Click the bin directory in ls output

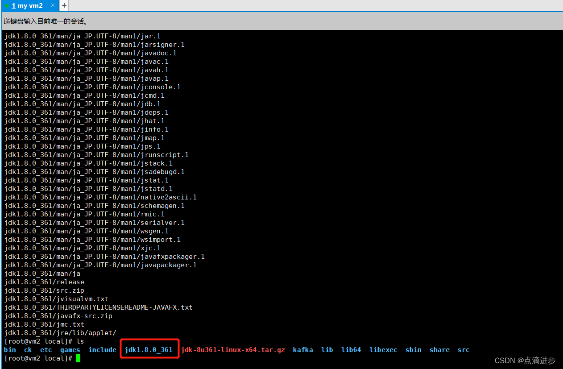(10, 349)
